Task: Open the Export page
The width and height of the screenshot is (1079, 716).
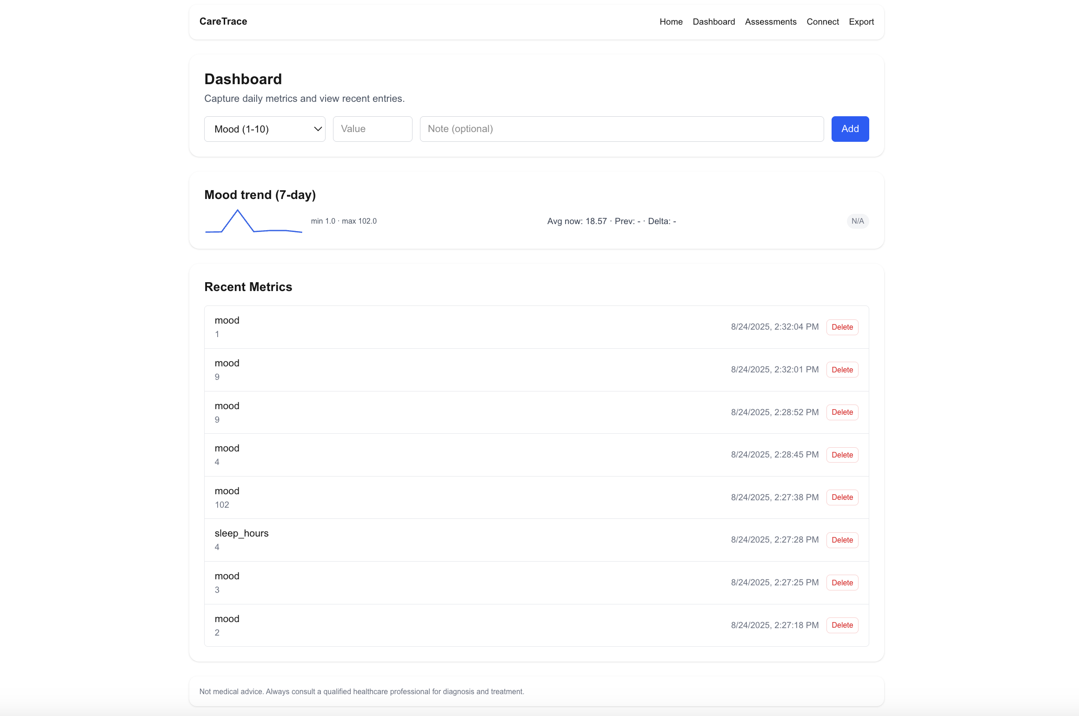Action: tap(861, 22)
